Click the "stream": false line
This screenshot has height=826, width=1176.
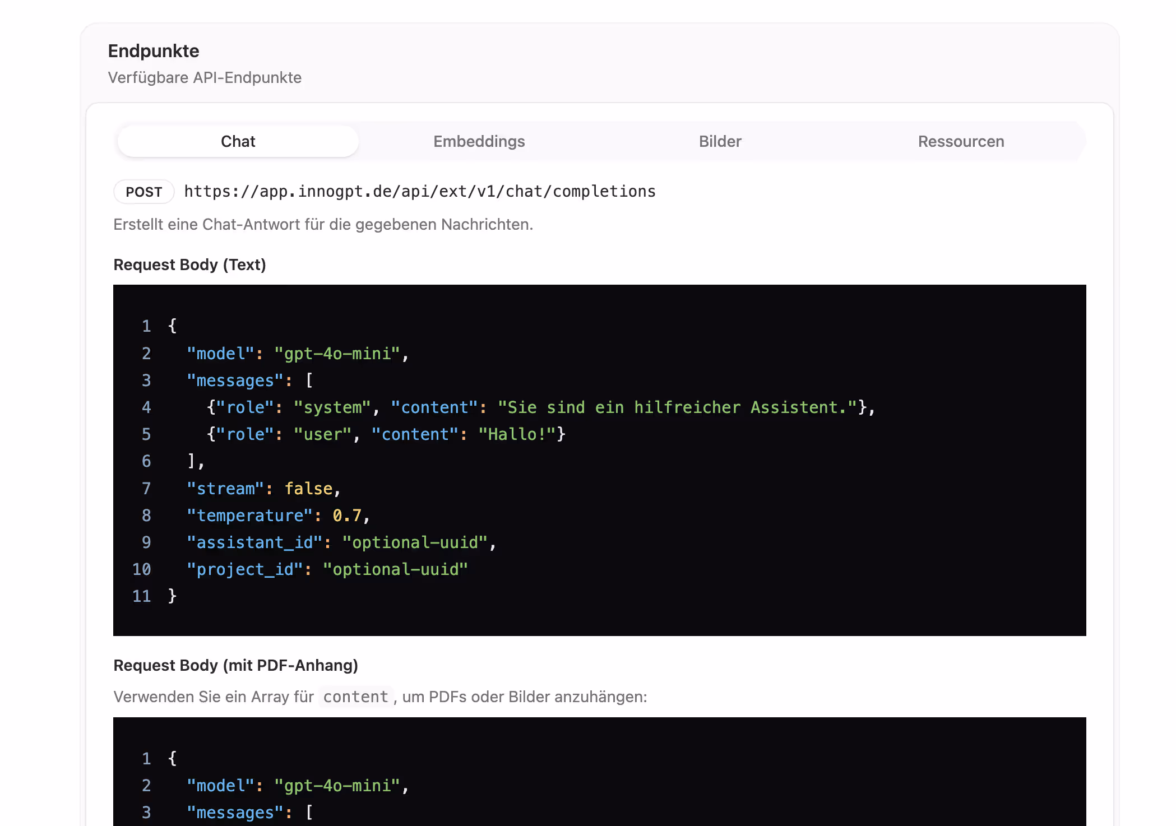(x=263, y=489)
